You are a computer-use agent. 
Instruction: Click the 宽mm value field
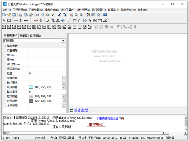click(x=47, y=55)
